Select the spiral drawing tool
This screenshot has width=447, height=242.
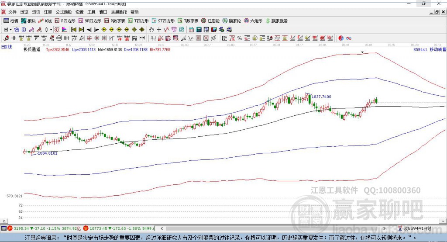tap(44, 38)
